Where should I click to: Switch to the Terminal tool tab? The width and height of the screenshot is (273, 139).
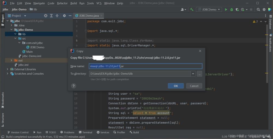(85, 132)
